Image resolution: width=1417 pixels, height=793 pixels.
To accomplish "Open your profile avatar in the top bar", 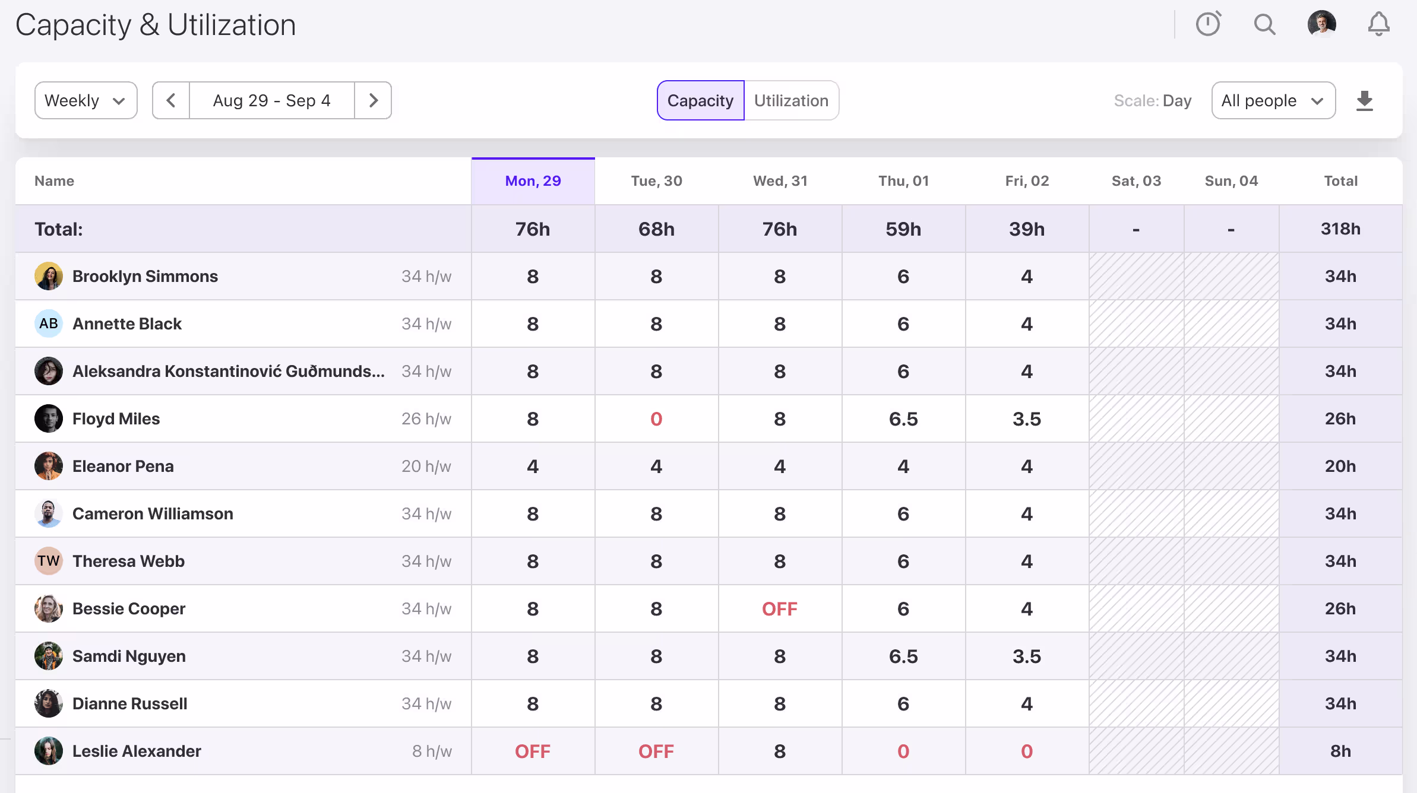I will 1323,24.
